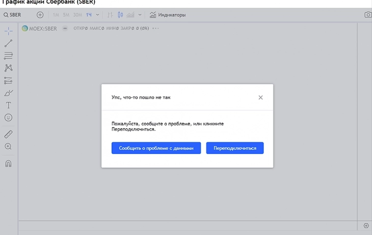The image size is (372, 235).
Task: Toggle the magnet snap mode
Action: (x=8, y=163)
